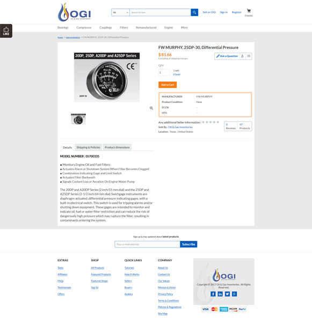
Task: Click the thumbs-up LIKE badge
Action: coord(6,31)
